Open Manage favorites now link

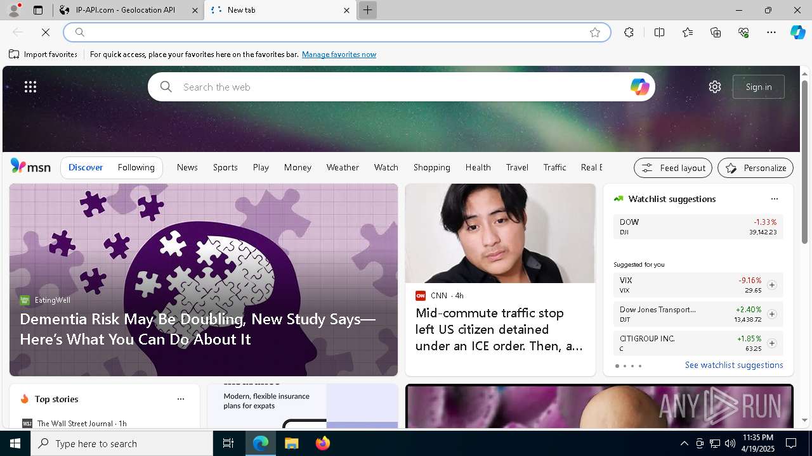339,54
